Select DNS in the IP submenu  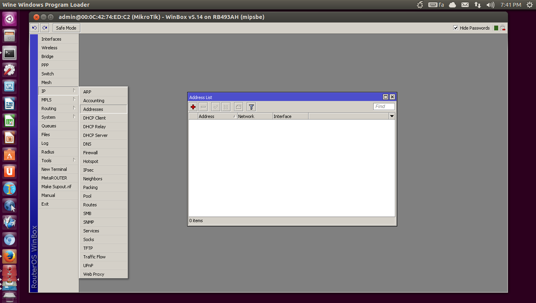pos(104,144)
